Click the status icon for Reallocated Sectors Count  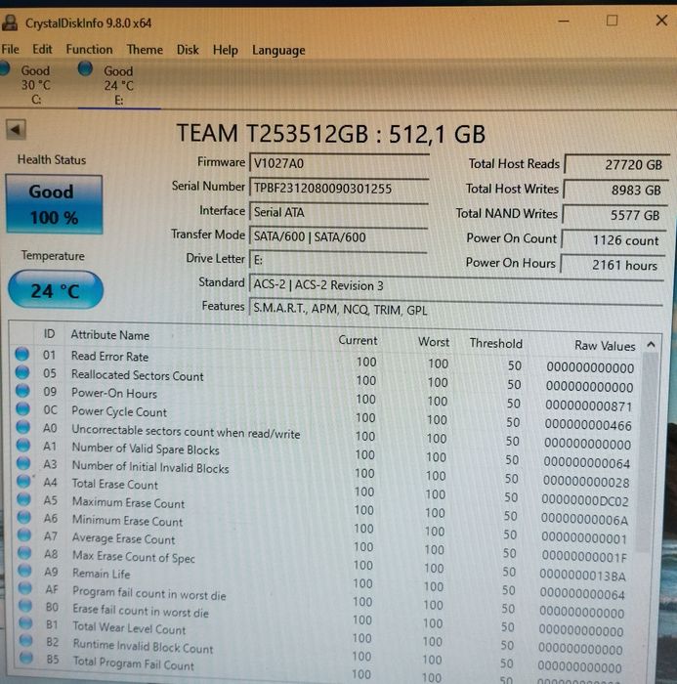pyautogui.click(x=22, y=372)
